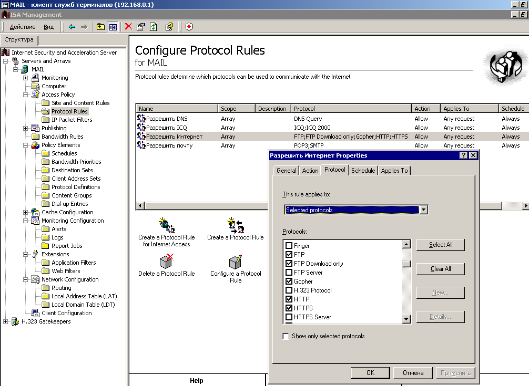Click the Publishing node icon in tree
Viewport: 529px width, 386px height.
(35, 128)
